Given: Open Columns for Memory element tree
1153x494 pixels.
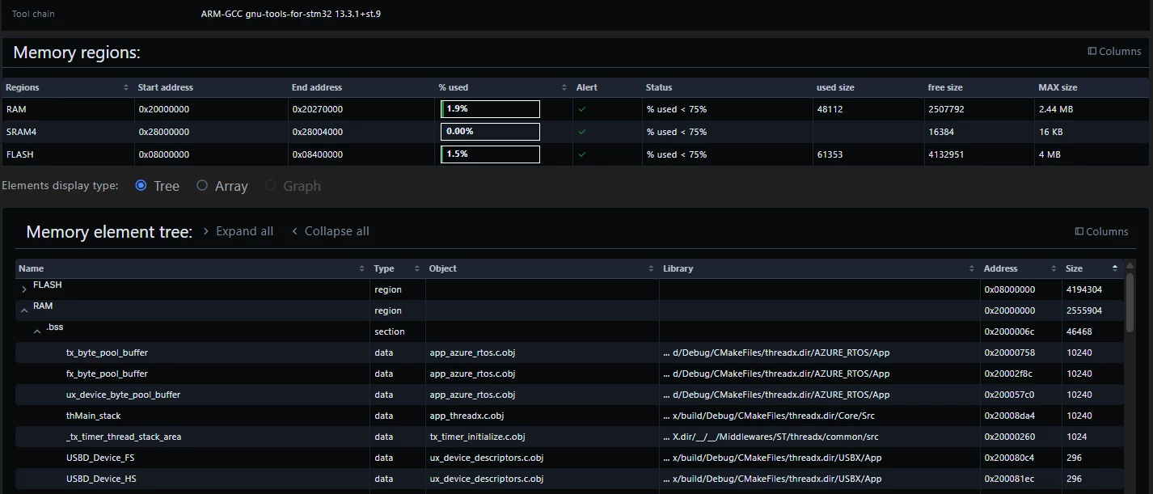Looking at the screenshot, I should coord(1101,231).
